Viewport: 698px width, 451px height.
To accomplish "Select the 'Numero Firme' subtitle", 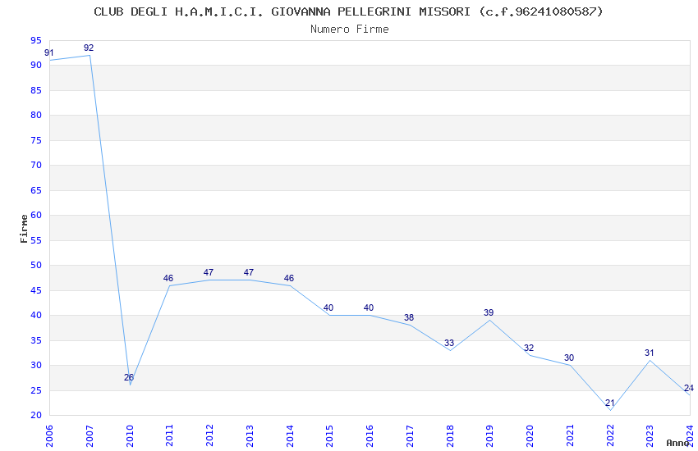I will pos(350,30).
